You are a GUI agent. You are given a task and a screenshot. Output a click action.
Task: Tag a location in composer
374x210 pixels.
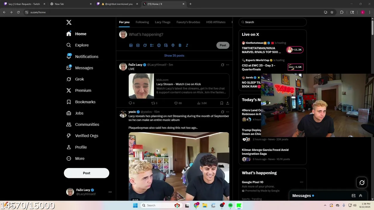tap(173, 45)
